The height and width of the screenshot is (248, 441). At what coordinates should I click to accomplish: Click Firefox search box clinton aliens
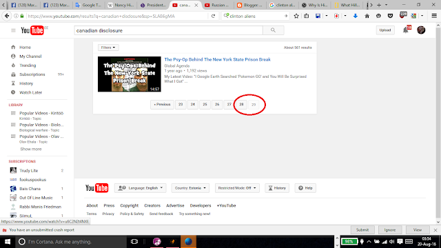pyautogui.click(x=256, y=16)
